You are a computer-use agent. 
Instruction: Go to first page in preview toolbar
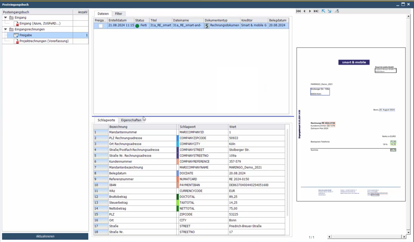click(298, 11)
